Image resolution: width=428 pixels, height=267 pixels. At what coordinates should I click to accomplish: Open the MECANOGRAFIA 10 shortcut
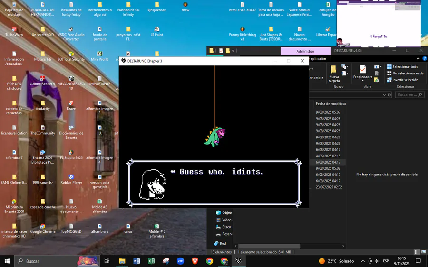point(71,83)
